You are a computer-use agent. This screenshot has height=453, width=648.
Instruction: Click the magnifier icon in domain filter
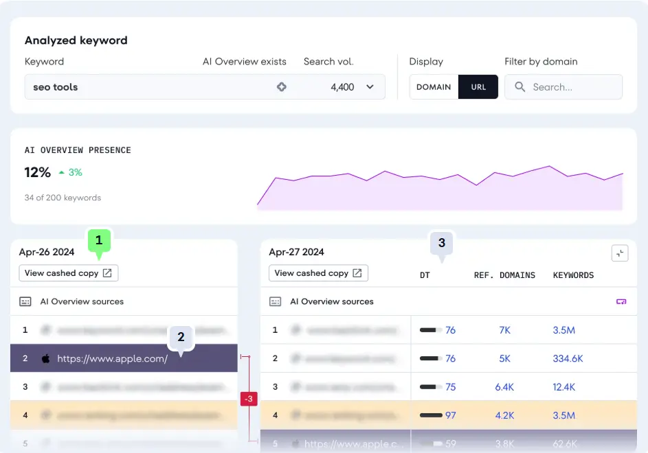click(x=520, y=86)
